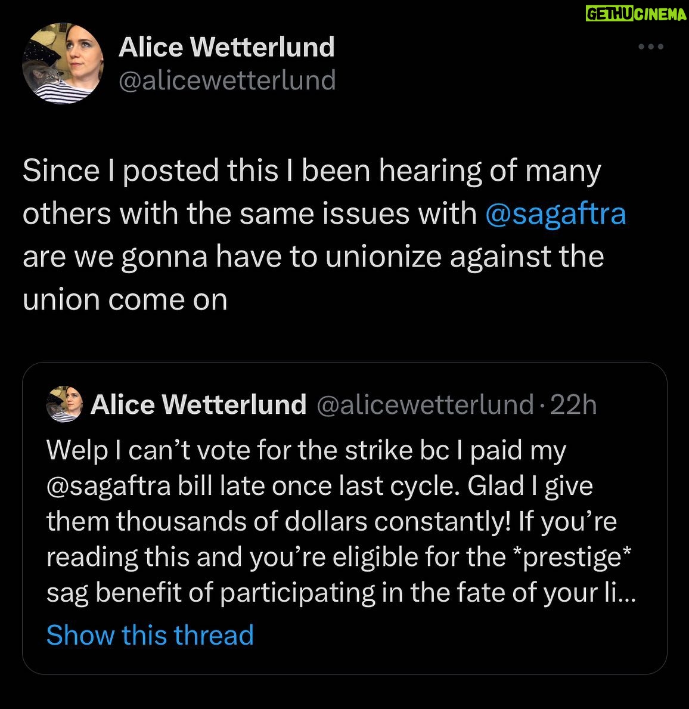Expand the truncated quoted text ellipsis
Viewport: 689px width, 709px height.
click(628, 593)
